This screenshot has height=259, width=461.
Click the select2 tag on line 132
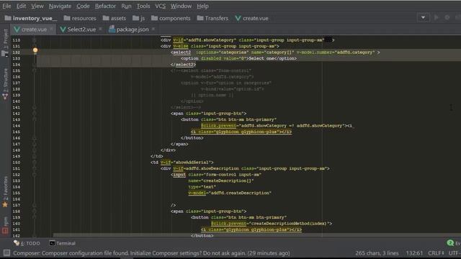(182, 53)
